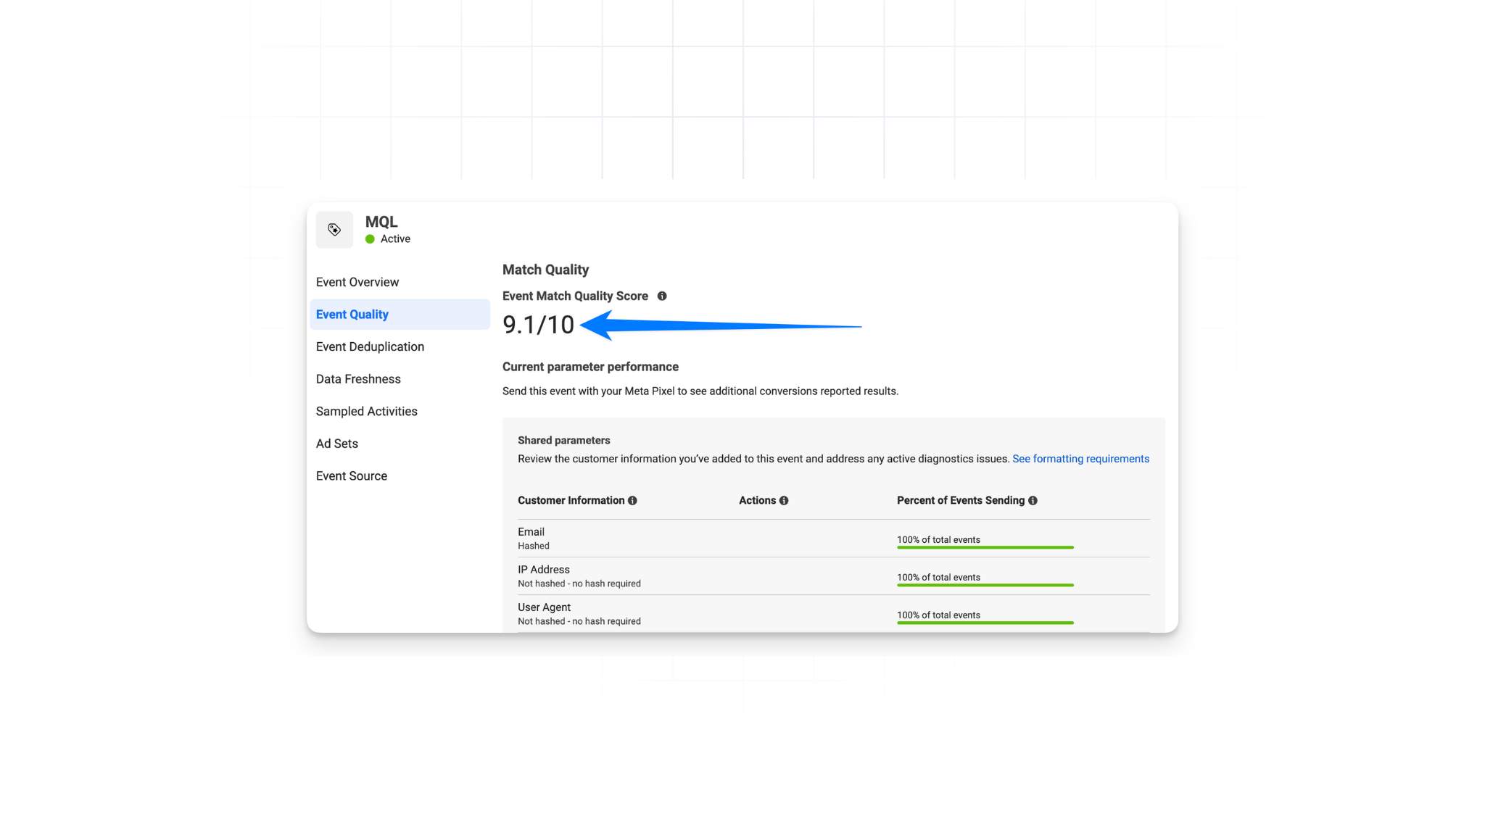Viewport: 1485px width, 835px height.
Task: Click the Shared parameters heading
Action: pos(563,441)
